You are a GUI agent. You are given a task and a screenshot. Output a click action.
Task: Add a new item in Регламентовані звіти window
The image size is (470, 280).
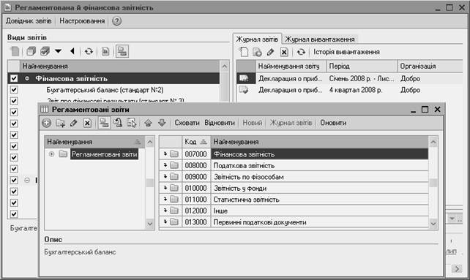(x=46, y=123)
